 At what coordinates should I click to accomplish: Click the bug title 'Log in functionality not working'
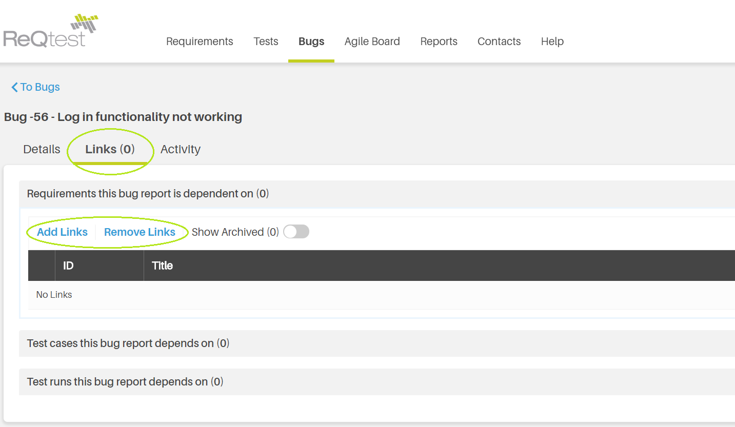[150, 117]
